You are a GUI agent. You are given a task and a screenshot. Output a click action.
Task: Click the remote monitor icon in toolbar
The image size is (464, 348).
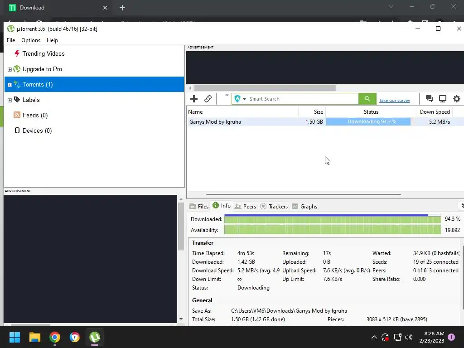(x=443, y=99)
